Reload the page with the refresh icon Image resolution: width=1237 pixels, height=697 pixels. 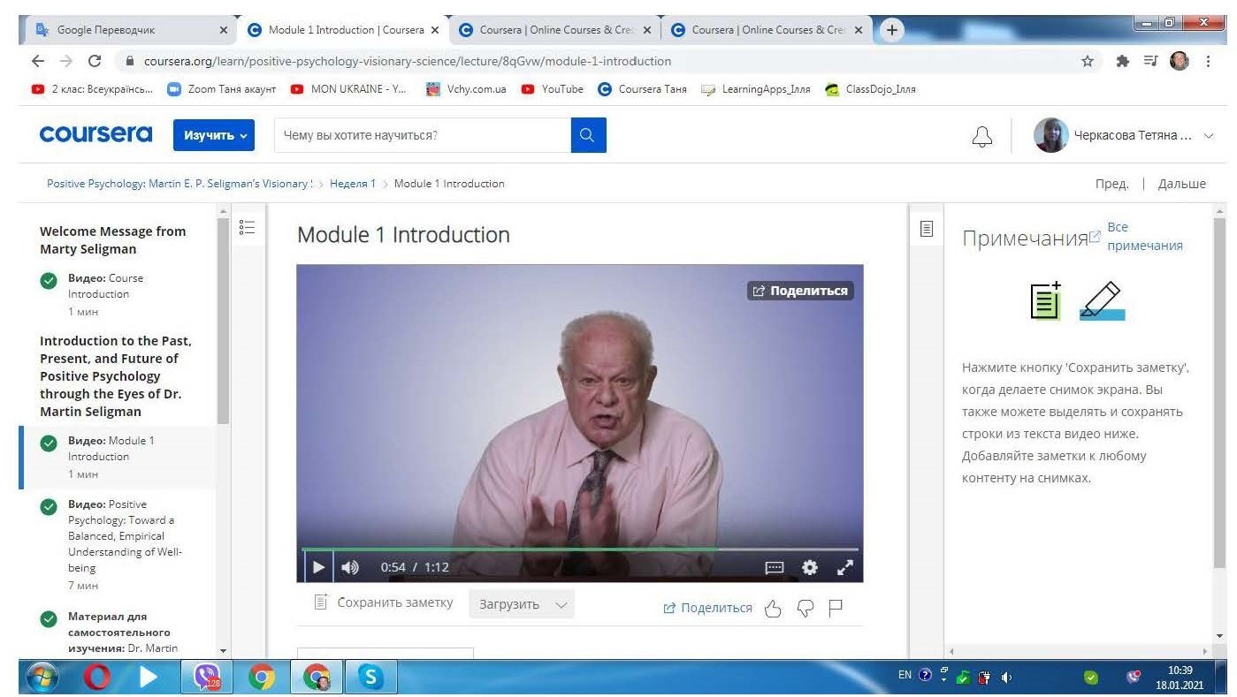click(95, 61)
